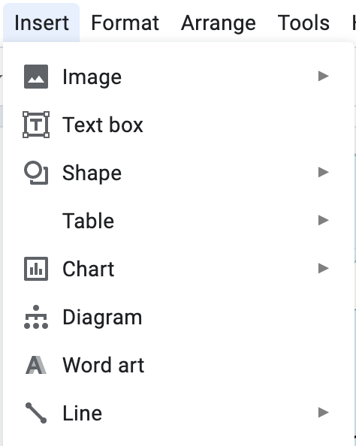The image size is (356, 446).
Task: Click the Image picture icon in menu
Action: [36, 77]
